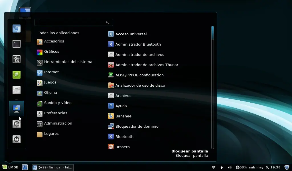The image size is (292, 171).
Task: Launch Administrador Bluetooth application
Action: [x=138, y=44]
